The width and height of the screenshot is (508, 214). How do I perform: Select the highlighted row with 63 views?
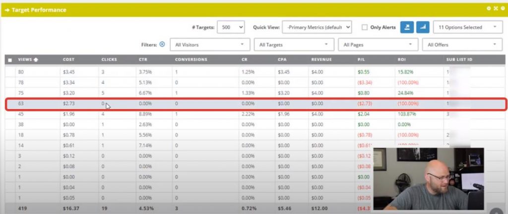pyautogui.click(x=256, y=104)
